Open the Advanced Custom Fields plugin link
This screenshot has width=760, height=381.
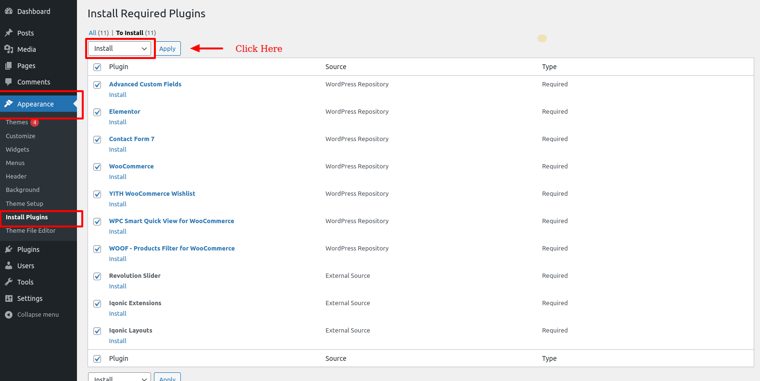145,84
